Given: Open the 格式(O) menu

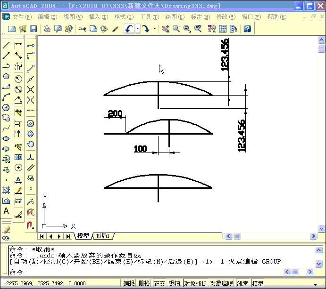Looking at the screenshot, I should 124,17.
